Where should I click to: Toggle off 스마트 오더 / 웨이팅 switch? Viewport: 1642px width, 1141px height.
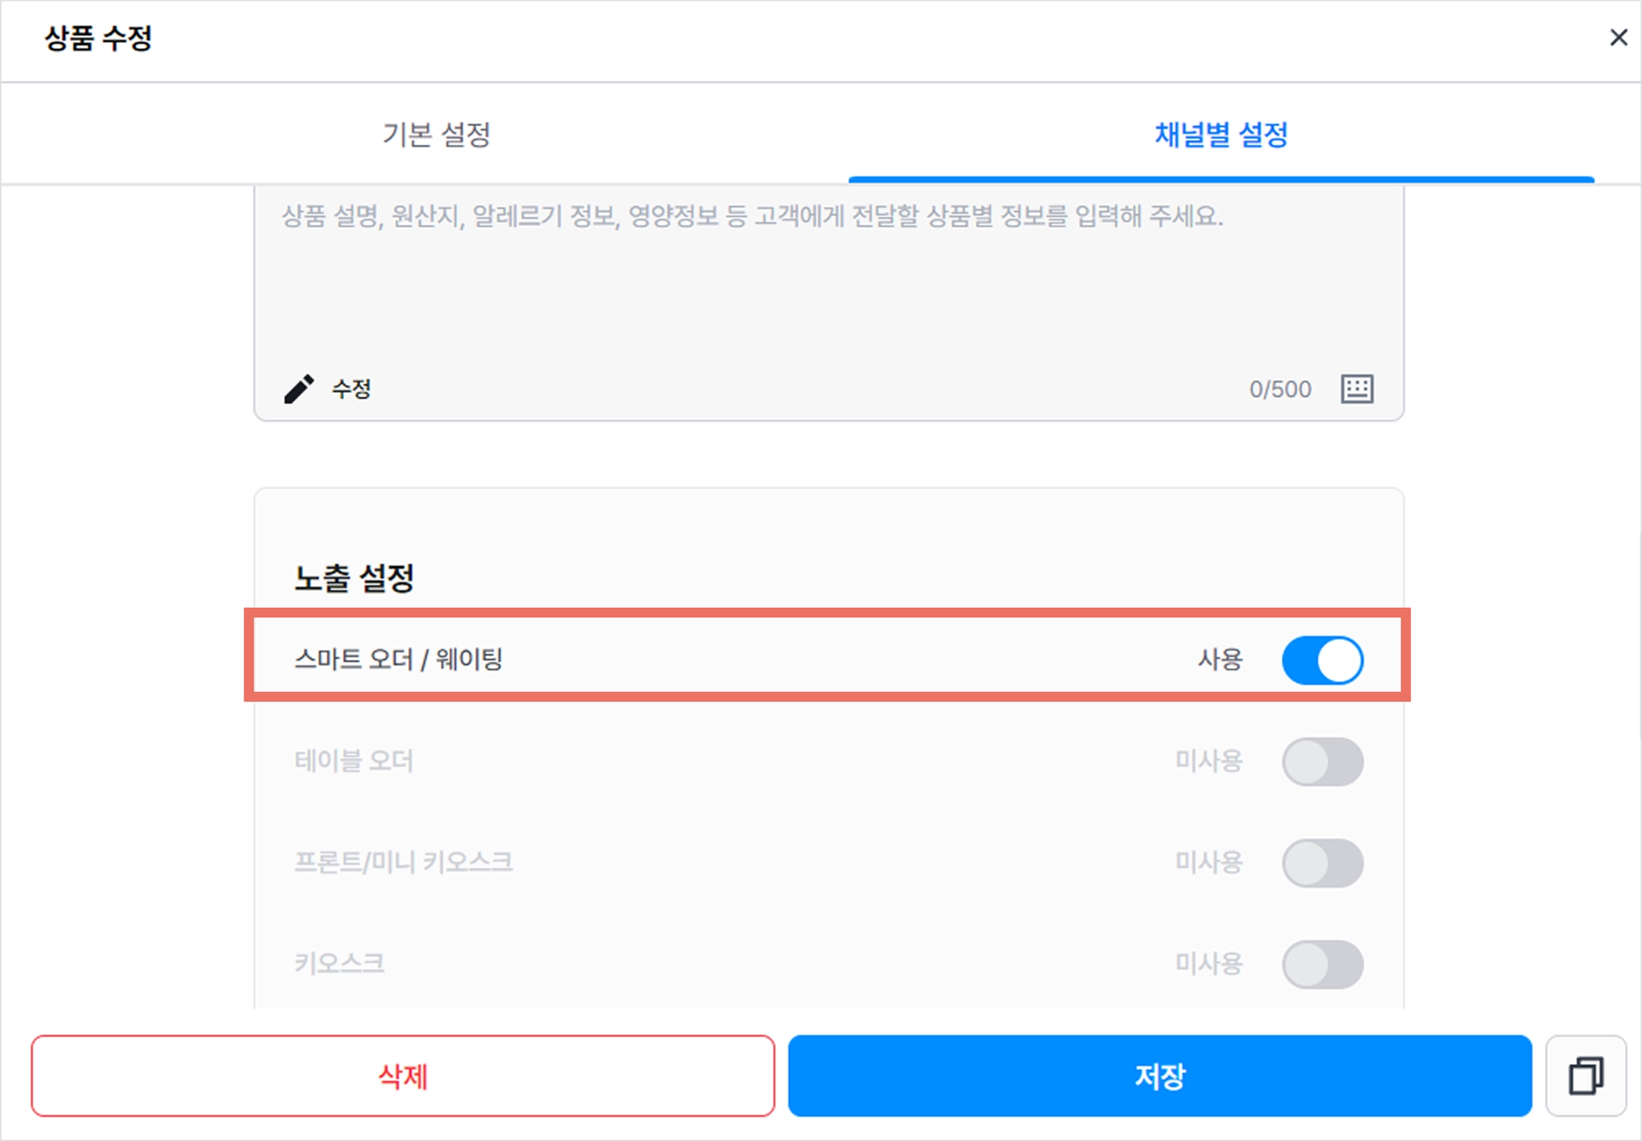pyautogui.click(x=1322, y=660)
